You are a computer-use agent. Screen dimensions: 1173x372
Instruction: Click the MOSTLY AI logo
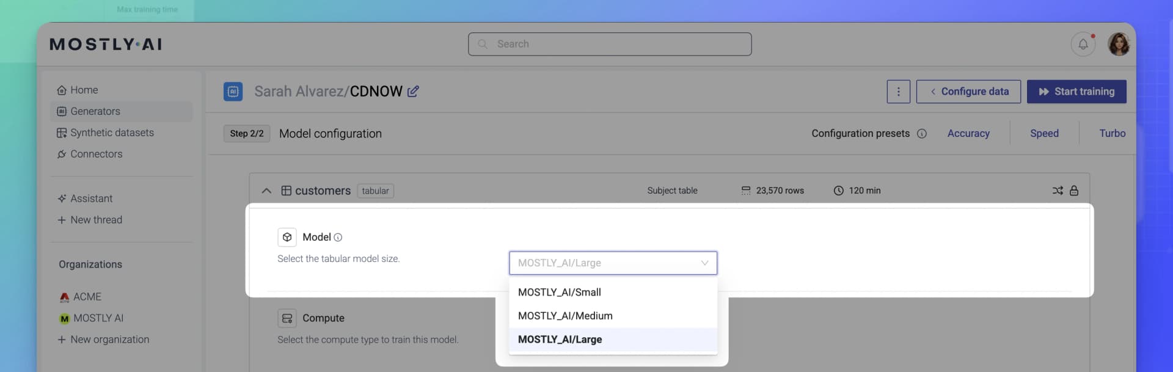coord(106,44)
